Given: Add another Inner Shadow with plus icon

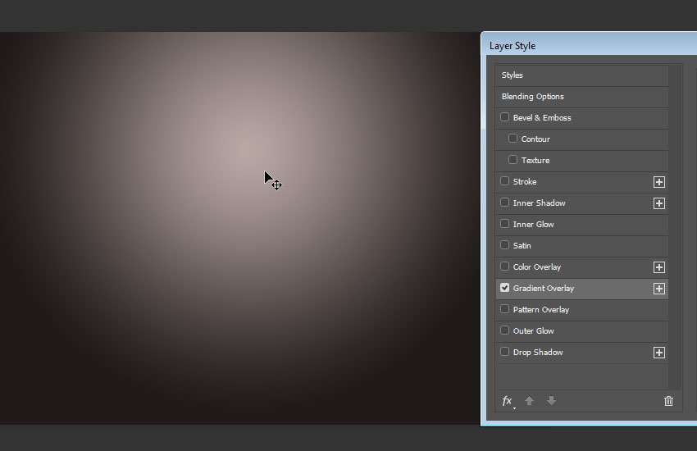Looking at the screenshot, I should pos(658,203).
